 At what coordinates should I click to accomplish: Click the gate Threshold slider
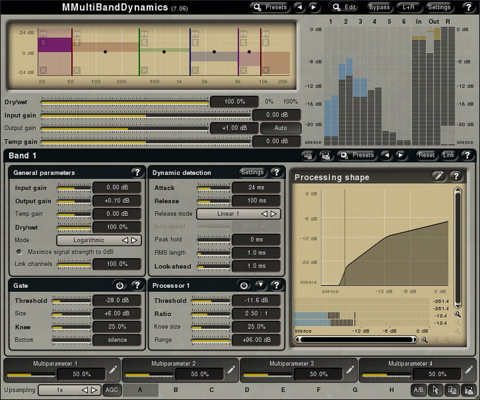click(70, 301)
